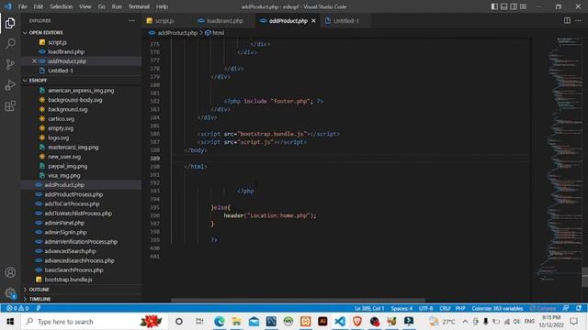Open adminPanel.php file
588x330 pixels.
(64, 223)
